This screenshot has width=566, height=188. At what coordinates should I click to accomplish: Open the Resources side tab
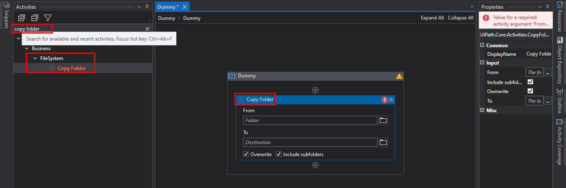(x=560, y=17)
